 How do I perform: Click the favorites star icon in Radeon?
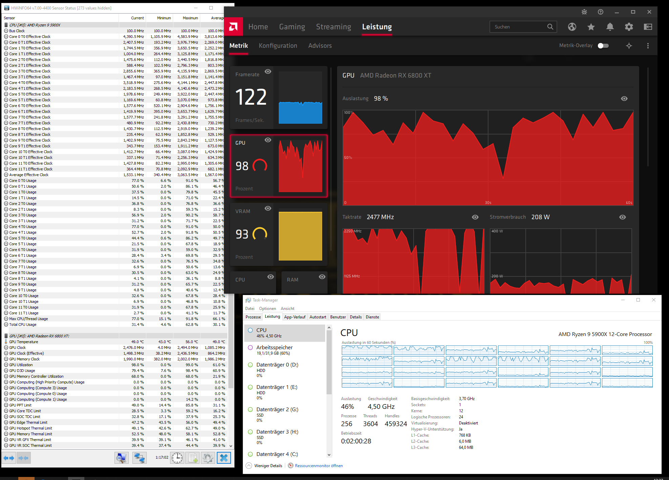[591, 27]
